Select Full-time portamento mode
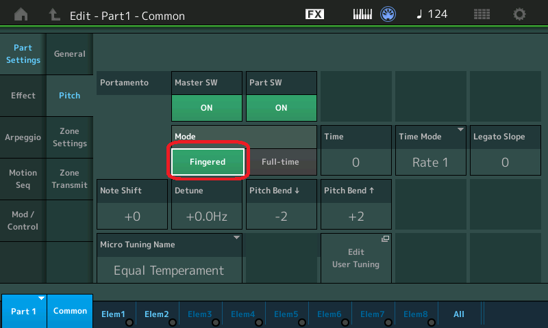 [x=280, y=162]
